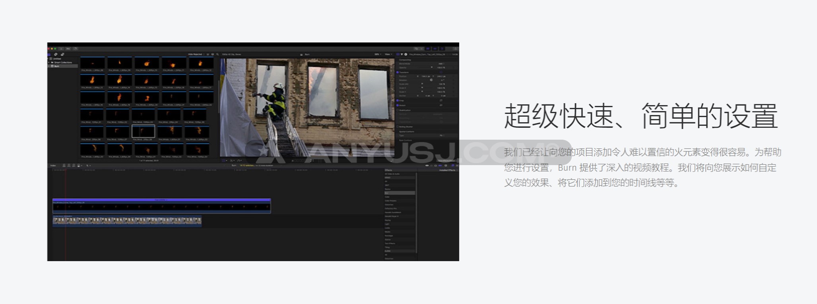Screen dimensions: 817x304
Task: Open the Installed Effects dropdown
Action: (448, 170)
